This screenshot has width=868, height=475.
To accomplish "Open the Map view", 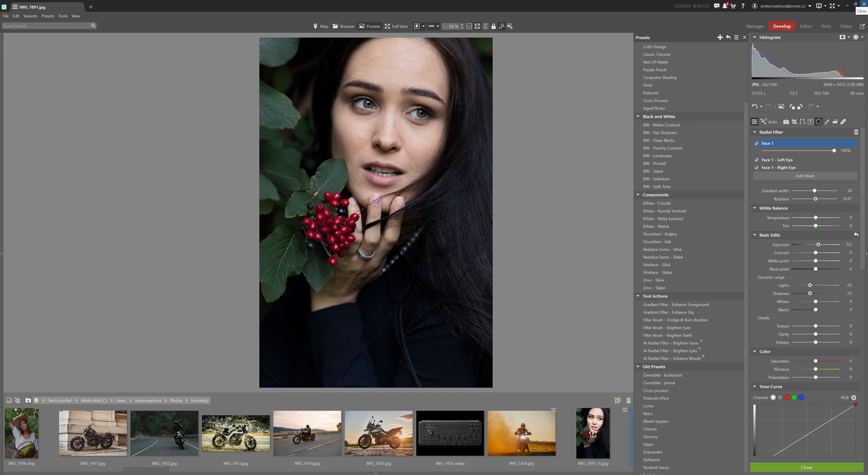I will coord(321,26).
